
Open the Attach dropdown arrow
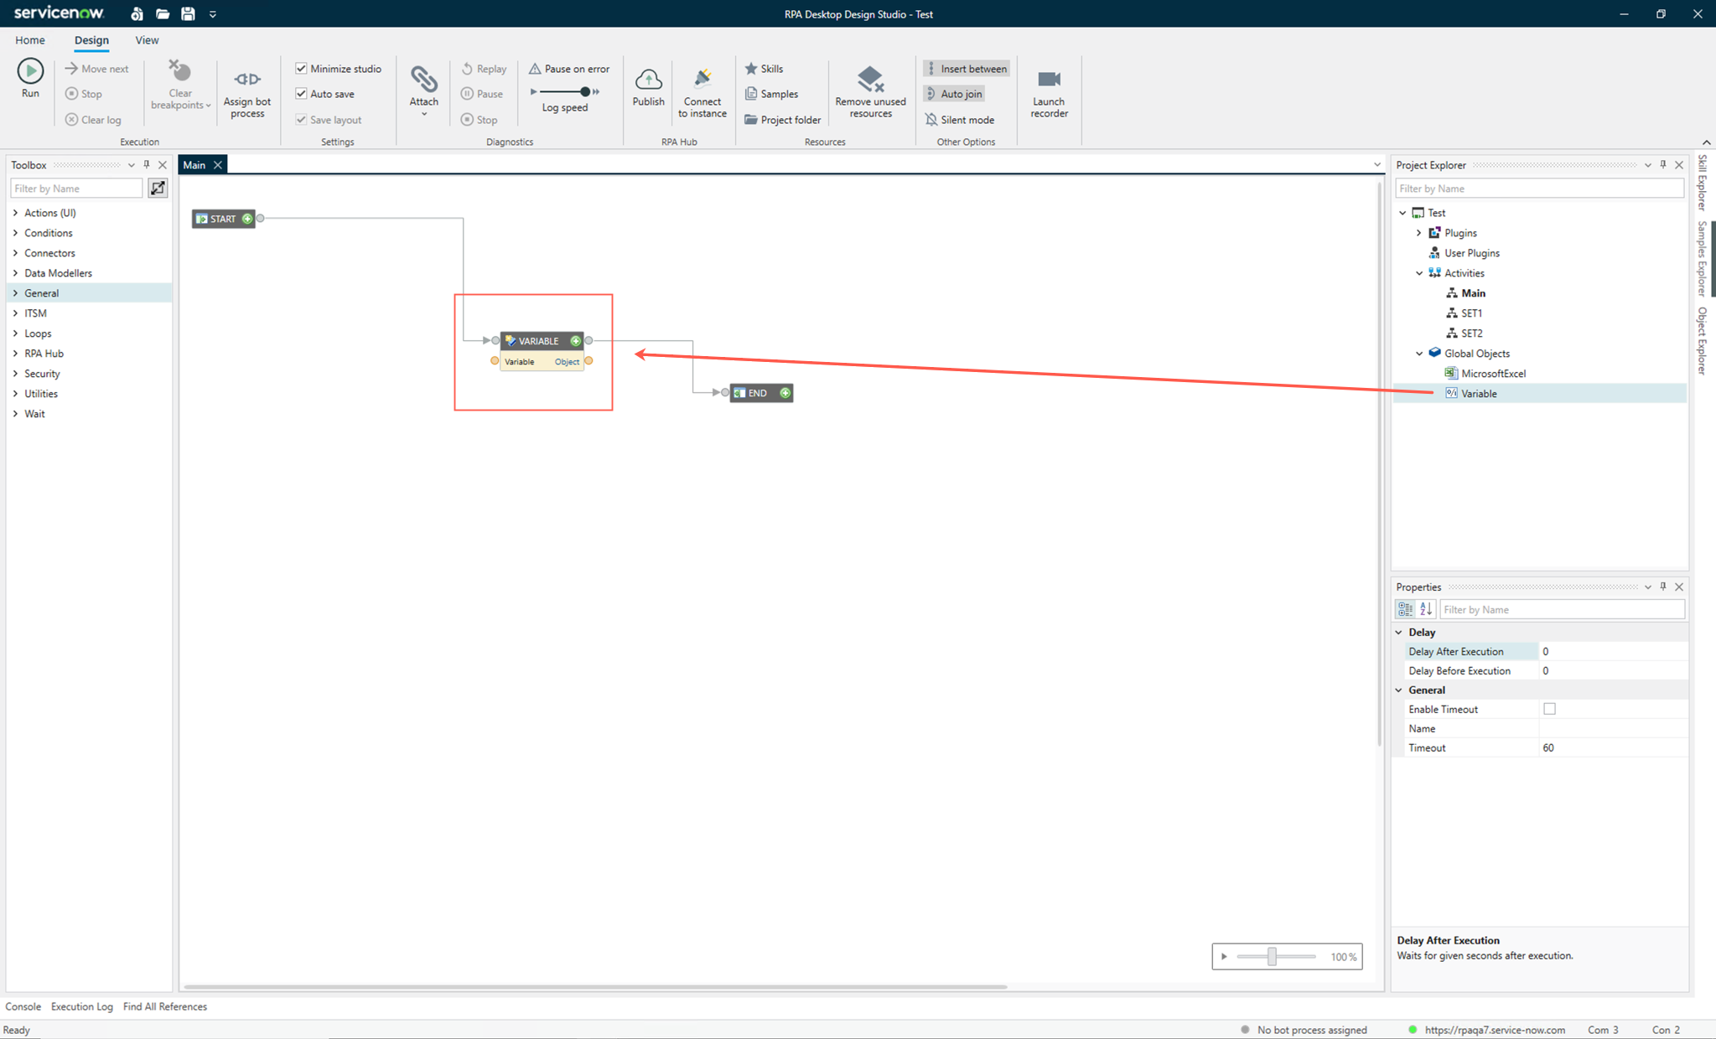424,114
